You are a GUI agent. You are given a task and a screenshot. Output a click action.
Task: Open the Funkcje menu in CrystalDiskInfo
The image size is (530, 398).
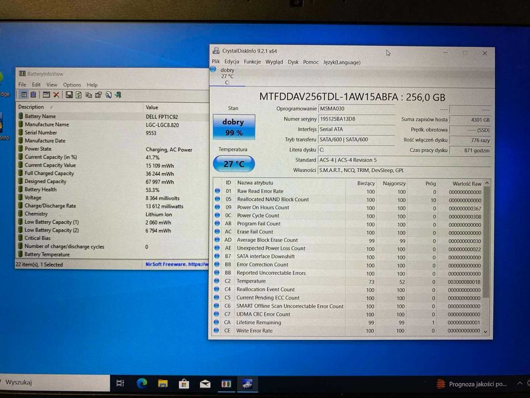click(x=252, y=62)
